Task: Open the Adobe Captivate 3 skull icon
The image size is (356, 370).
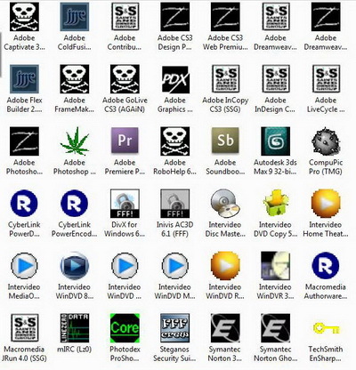Action: [24, 17]
